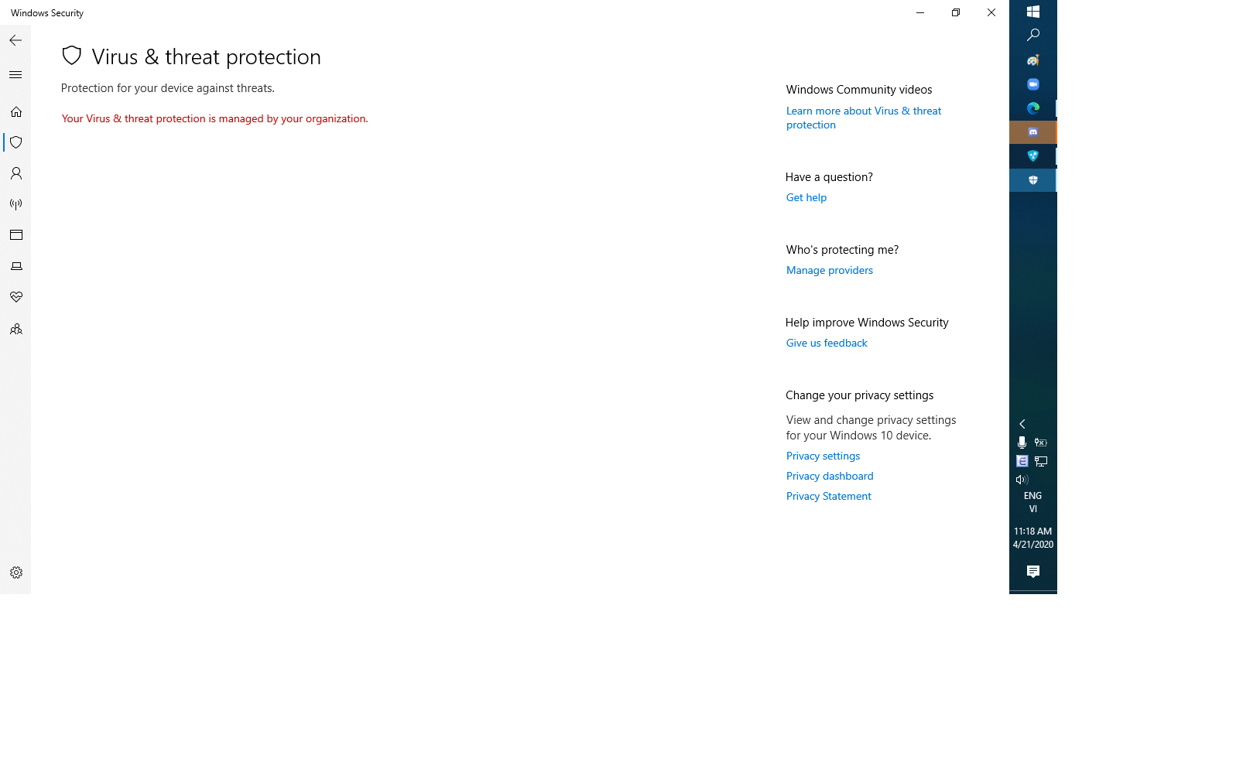Image resolution: width=1243 pixels, height=769 pixels.
Task: Switch to Microsoft Edge on the taskbar
Action: [x=1032, y=108]
